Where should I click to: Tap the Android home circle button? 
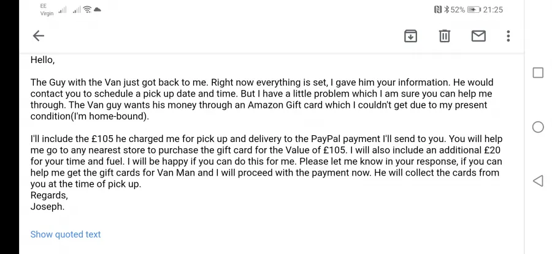pyautogui.click(x=538, y=127)
